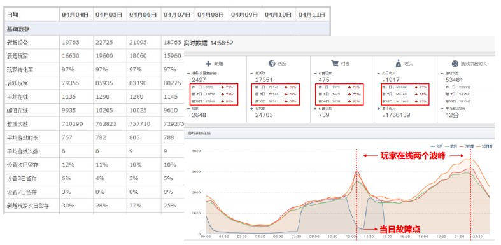
Task: Collapse the 付费玩家 section
Action: (x=315, y=73)
